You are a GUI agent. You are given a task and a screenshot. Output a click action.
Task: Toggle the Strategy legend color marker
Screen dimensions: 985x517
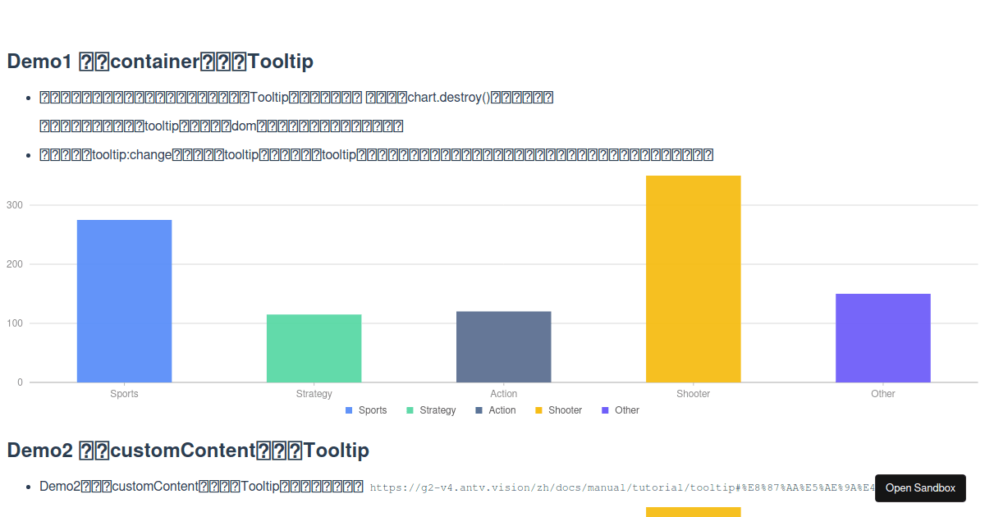410,410
